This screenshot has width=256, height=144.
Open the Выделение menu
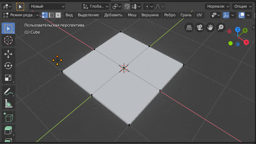88,15
